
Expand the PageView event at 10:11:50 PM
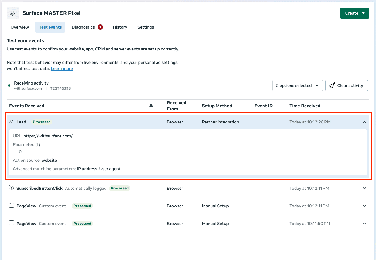click(364, 224)
